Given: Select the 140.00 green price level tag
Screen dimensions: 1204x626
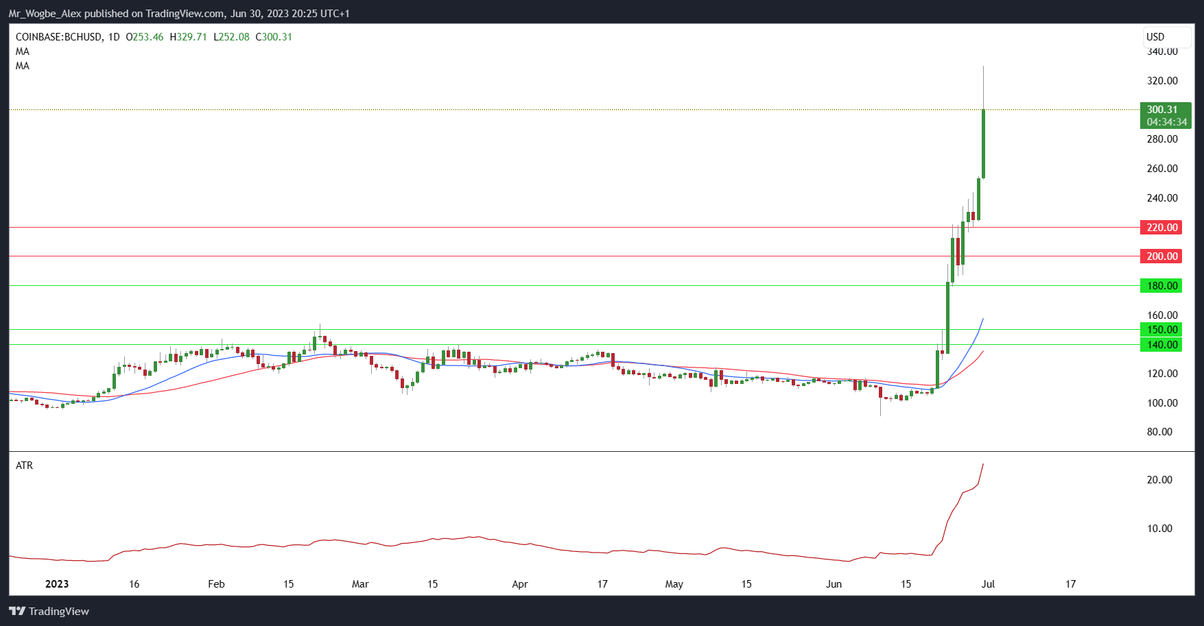Looking at the screenshot, I should click(1161, 345).
